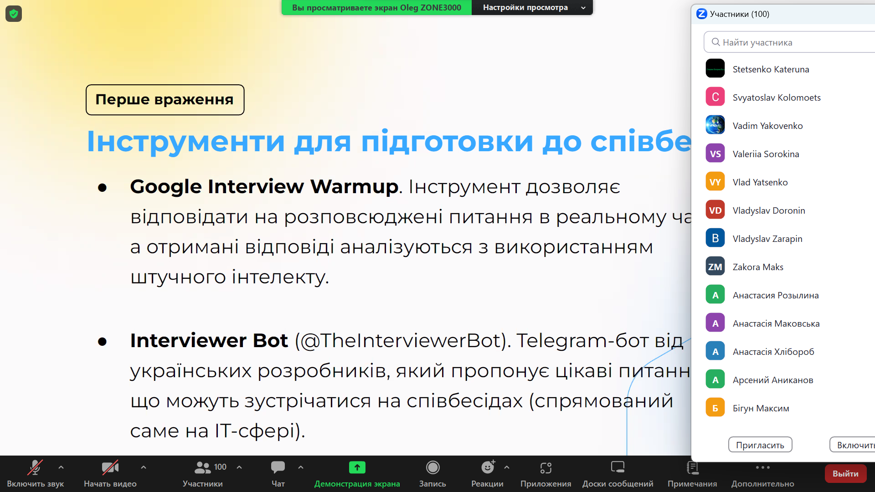Select participant Vladyslav Doronin
Screen dimensions: 875x492
click(783, 210)
